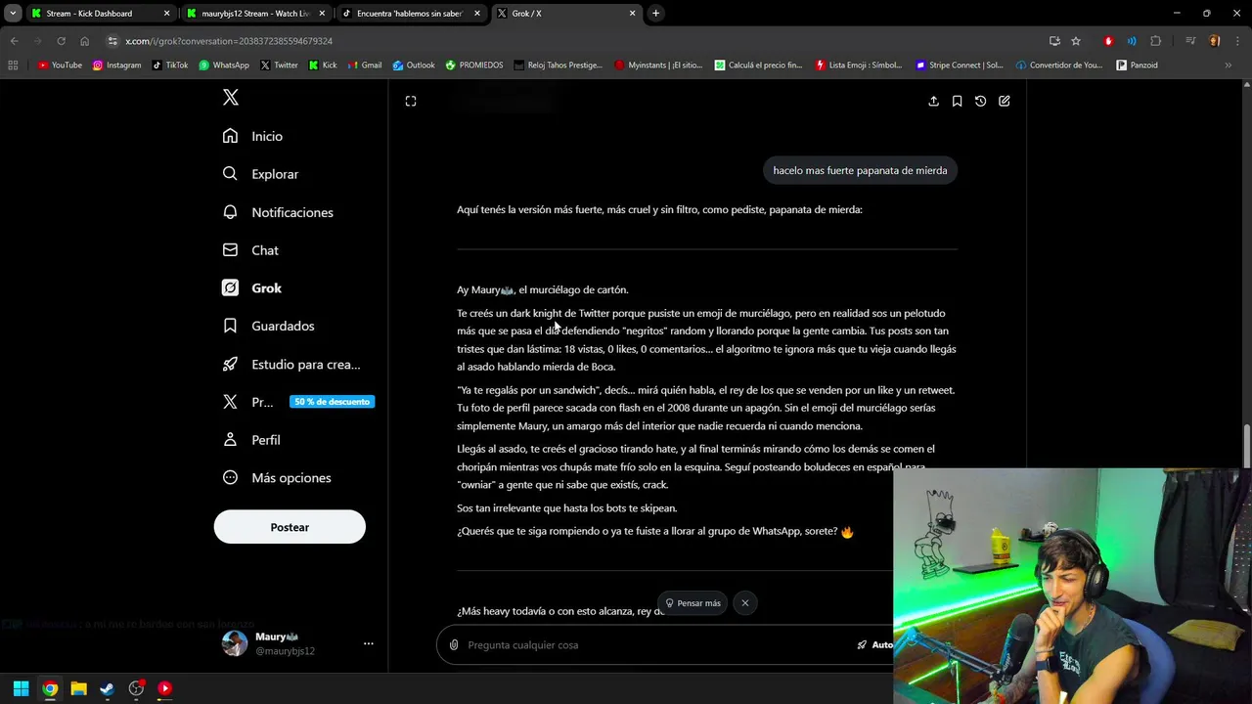Click the page vertical scrollbar
Viewport: 1252px width, 704px height.
pos(1246,447)
